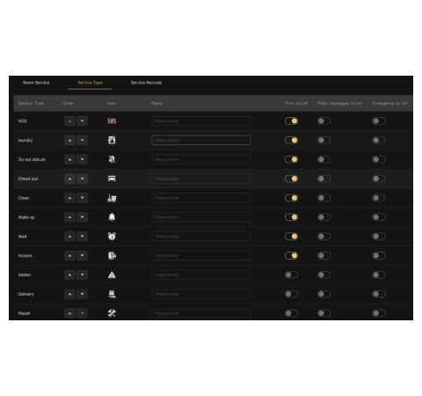Move Stolen row down in order
Screen dimensions: 422x396
82,275
